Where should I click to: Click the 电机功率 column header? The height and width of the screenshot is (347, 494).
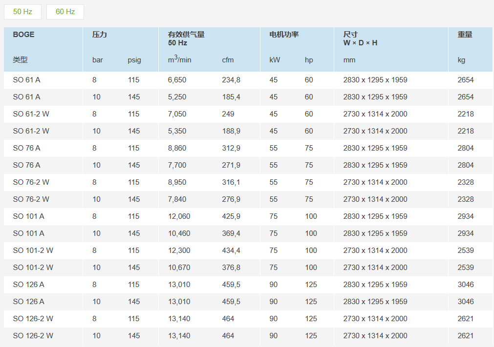(284, 35)
